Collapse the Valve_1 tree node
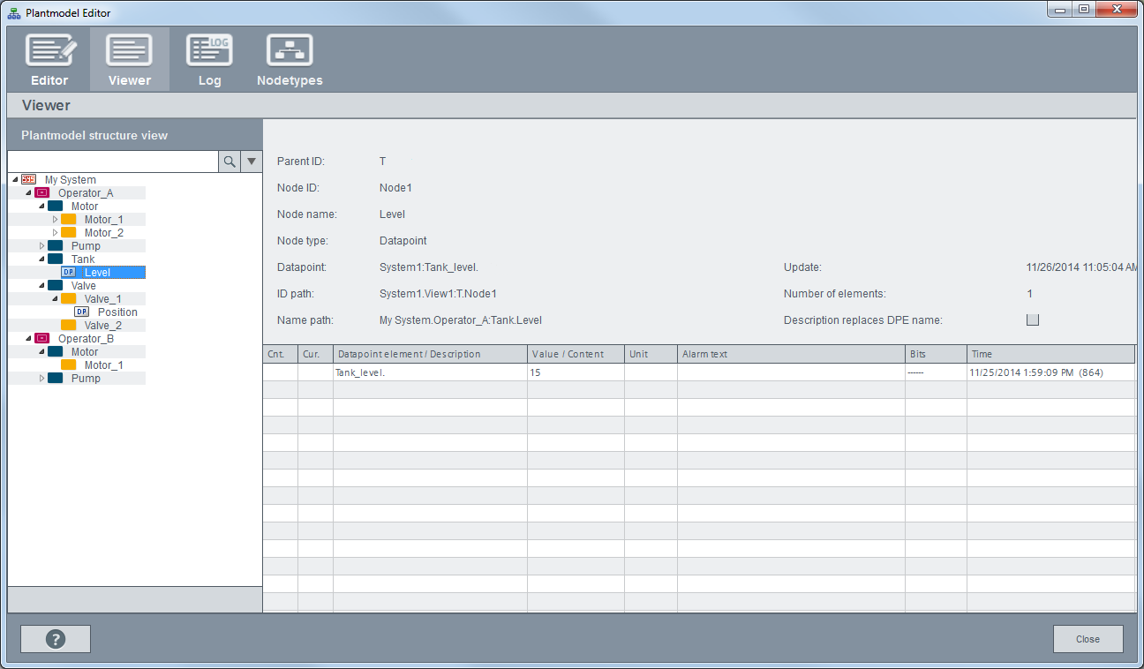The height and width of the screenshot is (669, 1144). pyautogui.click(x=55, y=299)
